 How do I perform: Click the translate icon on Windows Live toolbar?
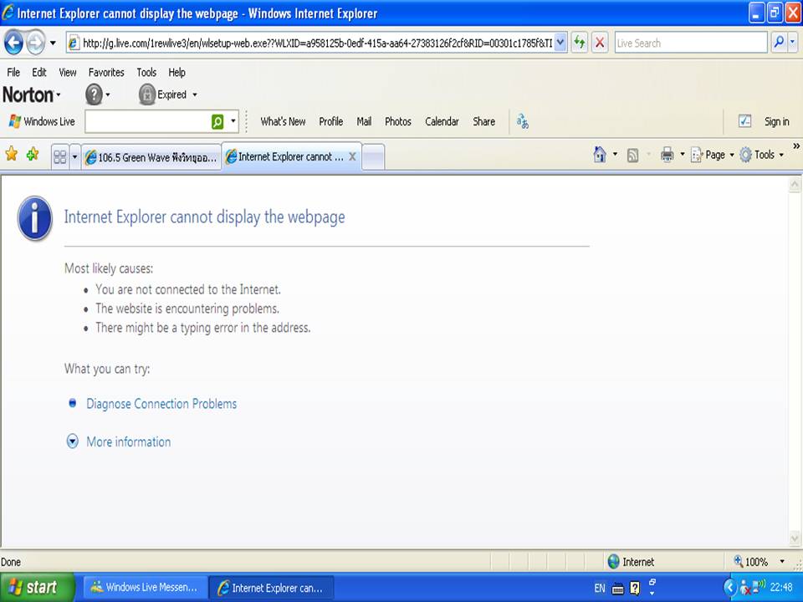pos(522,121)
